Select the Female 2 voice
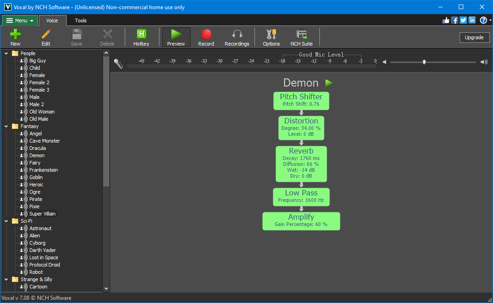493x303 pixels. tap(39, 82)
